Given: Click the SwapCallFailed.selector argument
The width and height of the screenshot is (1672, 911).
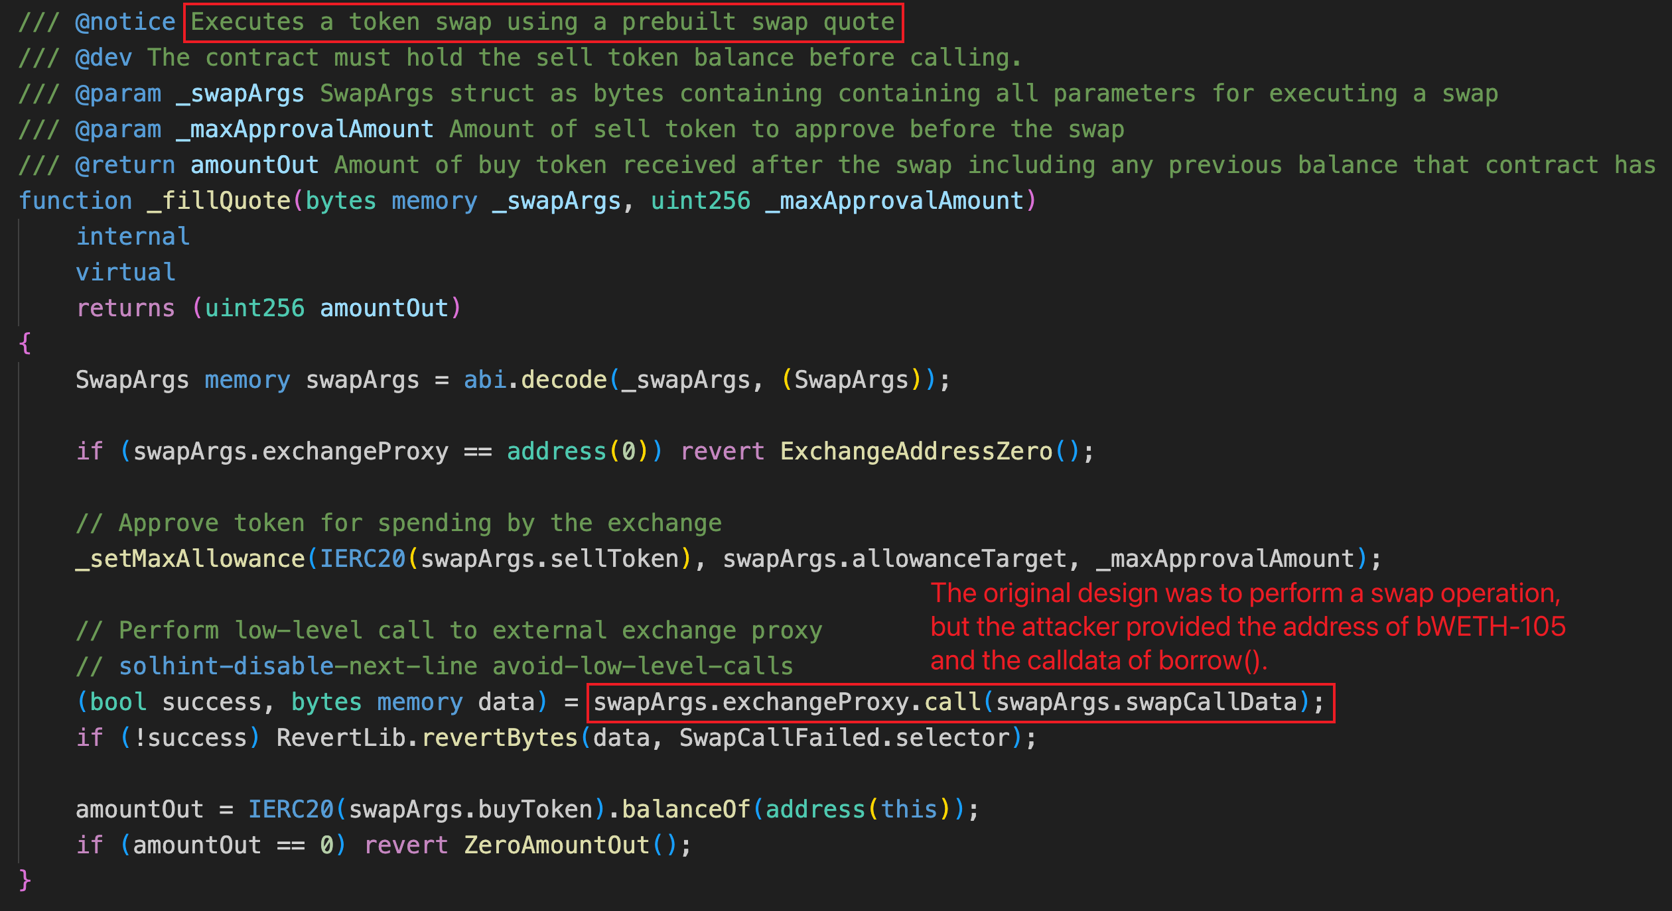Looking at the screenshot, I should (844, 738).
